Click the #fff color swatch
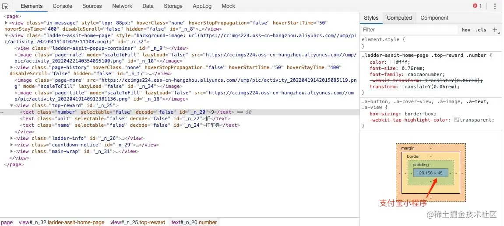This screenshot has height=226, width=504. click(392, 62)
